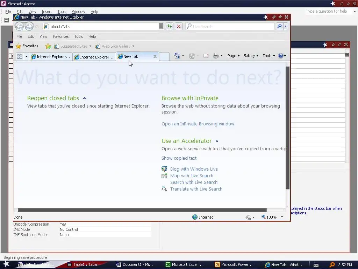
Task: Open Internet Explorer Favorites menu
Action: (x=61, y=36)
